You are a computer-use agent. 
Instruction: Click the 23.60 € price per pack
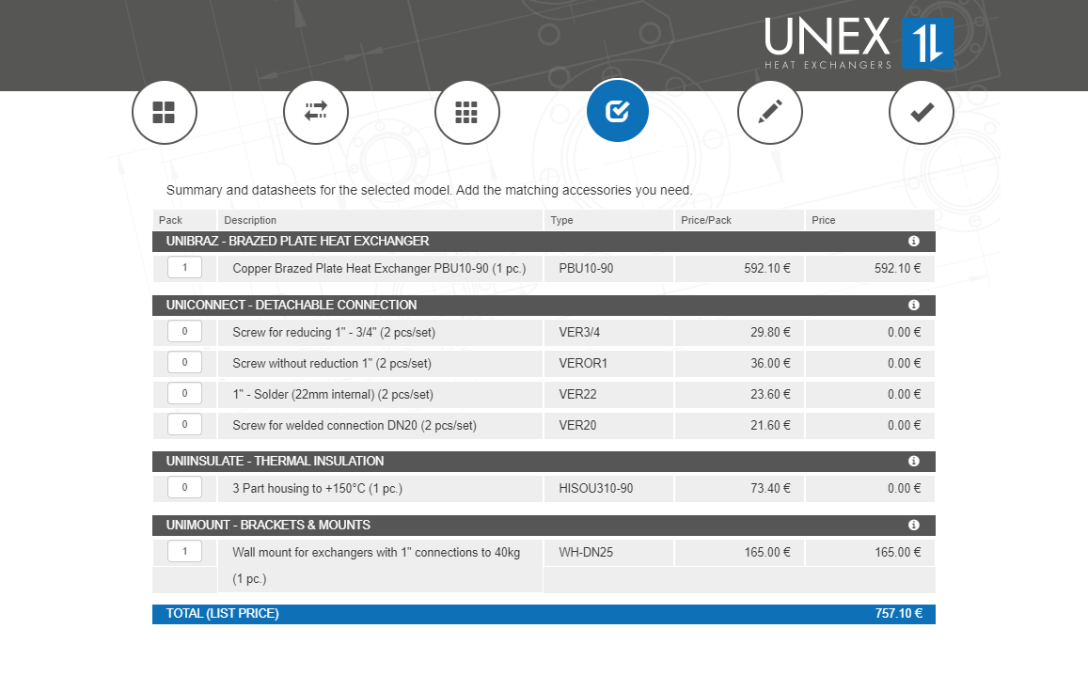pos(770,394)
